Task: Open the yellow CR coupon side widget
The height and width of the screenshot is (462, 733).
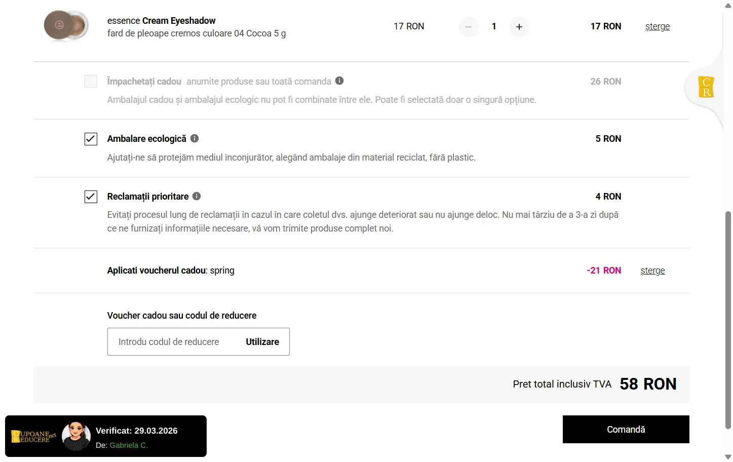Action: click(x=706, y=87)
